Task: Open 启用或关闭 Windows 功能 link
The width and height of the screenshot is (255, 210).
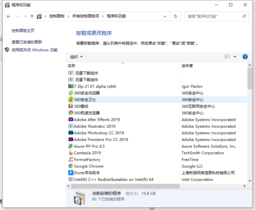Action: pos(34,50)
